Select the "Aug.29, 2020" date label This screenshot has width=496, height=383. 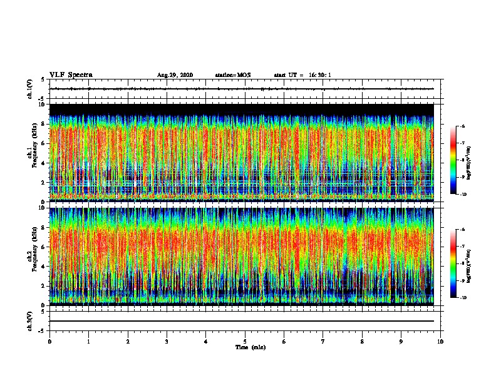pos(175,75)
